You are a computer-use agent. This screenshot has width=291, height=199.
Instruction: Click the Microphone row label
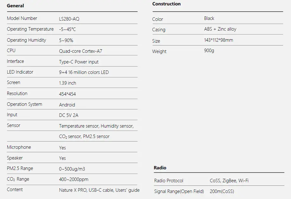[x=19, y=147]
